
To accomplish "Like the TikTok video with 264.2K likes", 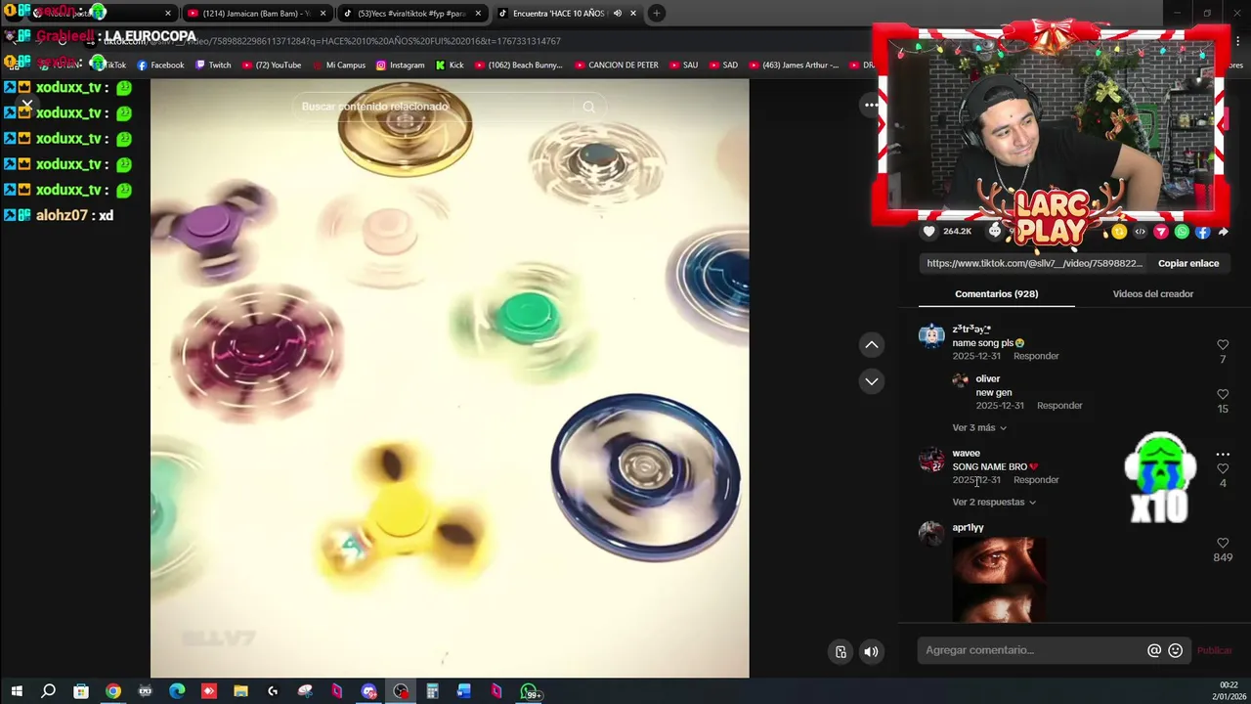I will pos(929,232).
